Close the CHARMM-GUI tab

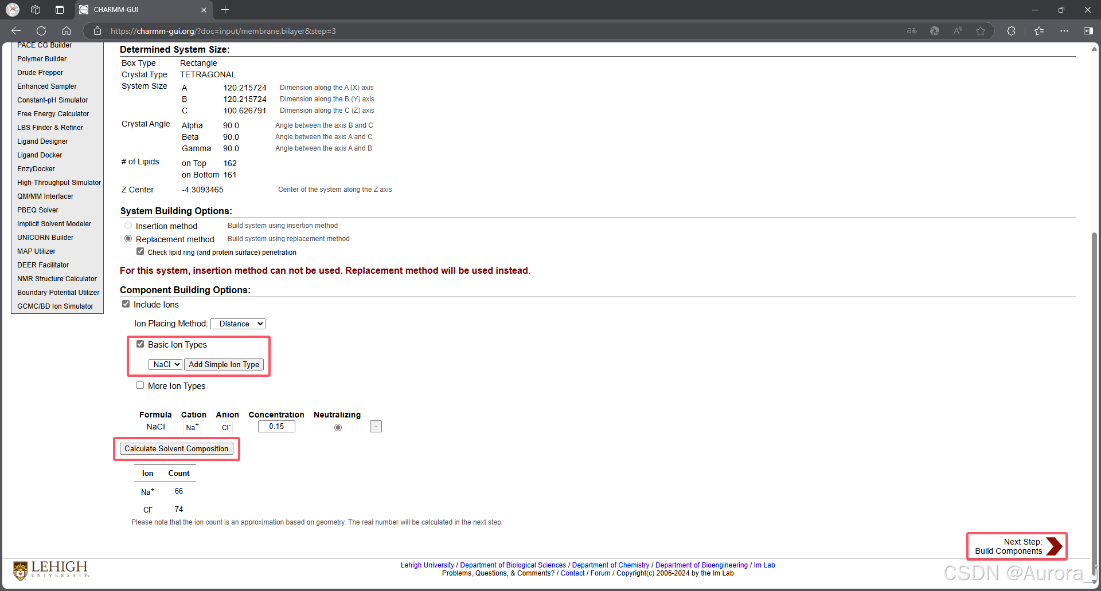[204, 10]
